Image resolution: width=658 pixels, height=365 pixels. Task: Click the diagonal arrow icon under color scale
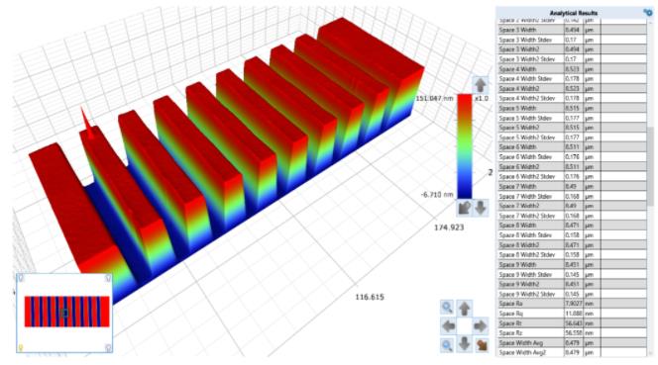[465, 208]
